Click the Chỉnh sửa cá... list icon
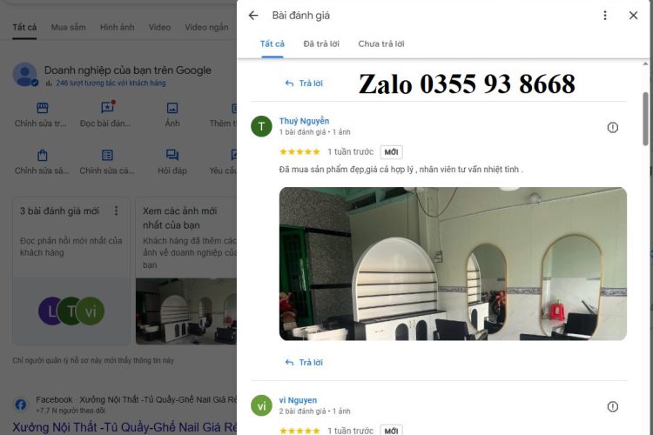653x435 pixels. 107,155
